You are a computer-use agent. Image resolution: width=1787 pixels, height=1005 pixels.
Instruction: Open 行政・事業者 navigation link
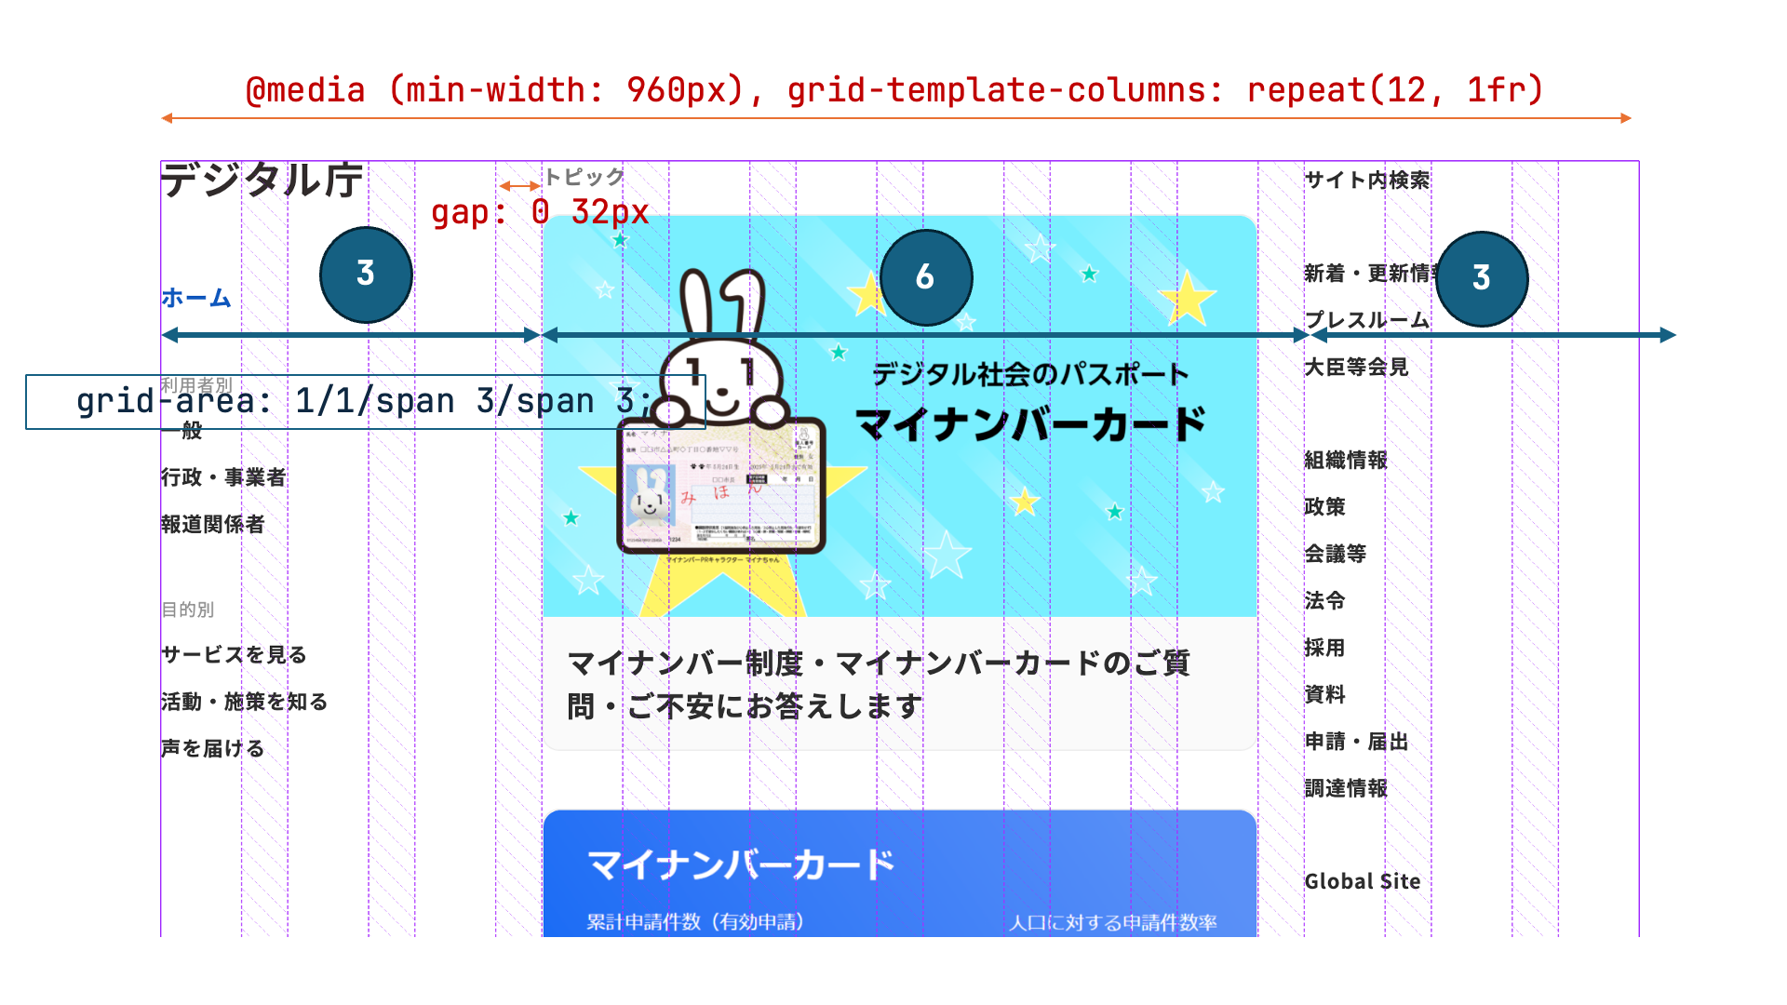[x=223, y=478]
